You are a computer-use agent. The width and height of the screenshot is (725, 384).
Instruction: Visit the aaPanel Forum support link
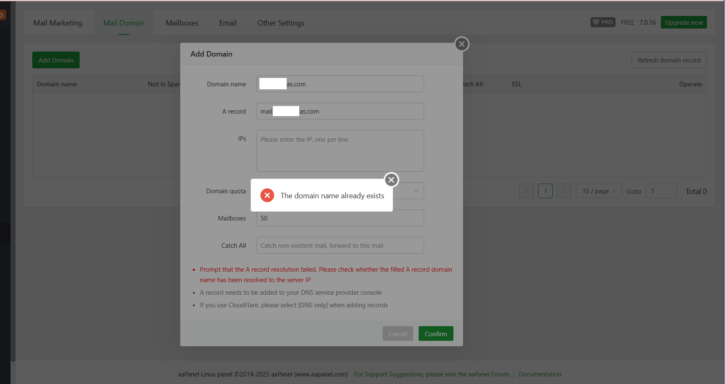pyautogui.click(x=432, y=374)
